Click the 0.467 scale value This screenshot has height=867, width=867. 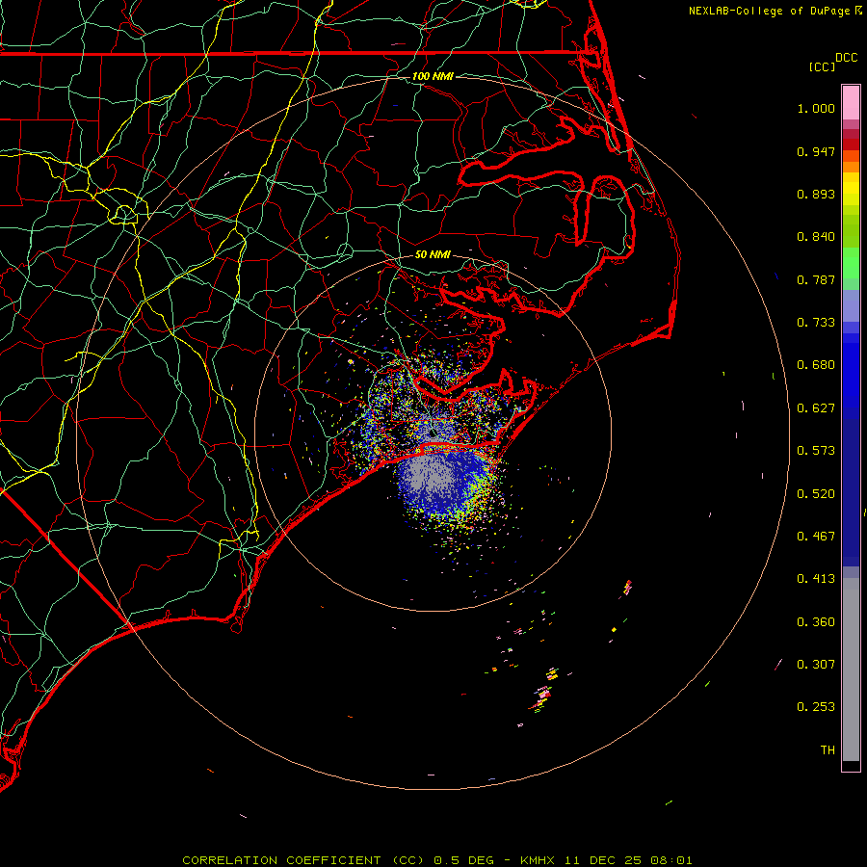click(816, 537)
